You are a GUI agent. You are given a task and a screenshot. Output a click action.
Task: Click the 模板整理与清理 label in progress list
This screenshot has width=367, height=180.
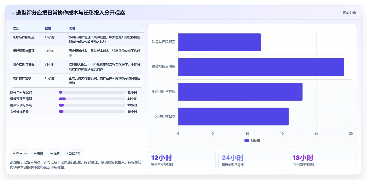pyautogui.click(x=21, y=99)
